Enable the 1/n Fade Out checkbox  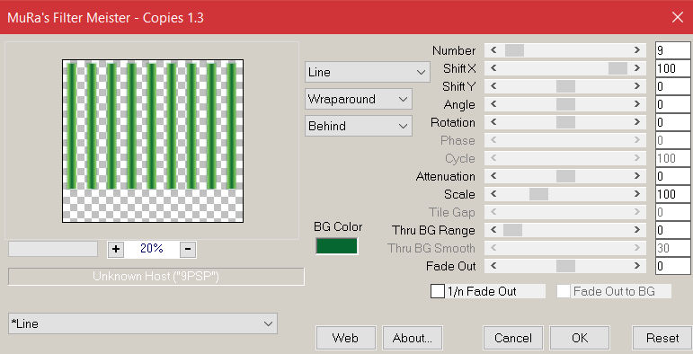438,291
